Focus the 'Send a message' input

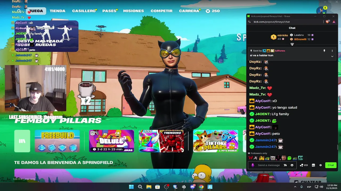269,165
